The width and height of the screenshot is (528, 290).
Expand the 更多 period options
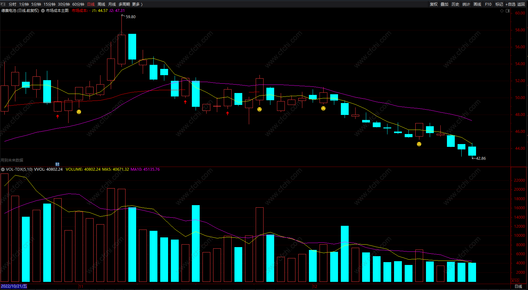tap(137, 4)
